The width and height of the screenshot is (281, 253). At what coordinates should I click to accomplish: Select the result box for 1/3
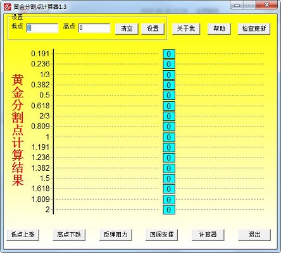[x=169, y=75]
